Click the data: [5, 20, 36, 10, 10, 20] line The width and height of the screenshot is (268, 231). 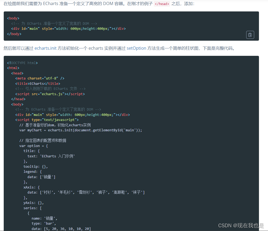point(61,229)
